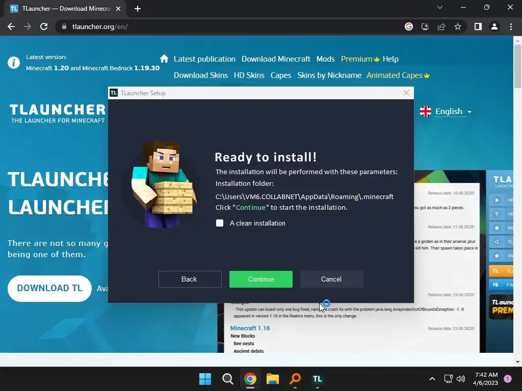This screenshot has width=522, height=391.
Task: Click the Chrome taskbar icon
Action: tap(250, 379)
